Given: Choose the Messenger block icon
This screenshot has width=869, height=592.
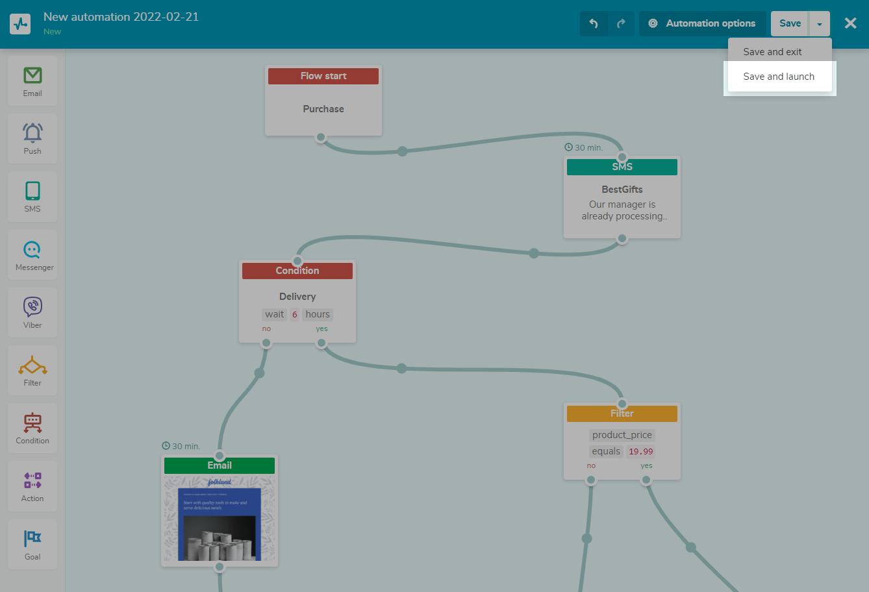Looking at the screenshot, I should click(x=32, y=255).
